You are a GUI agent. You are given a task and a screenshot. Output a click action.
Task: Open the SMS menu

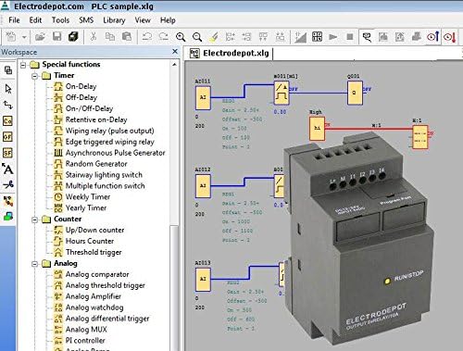86,20
